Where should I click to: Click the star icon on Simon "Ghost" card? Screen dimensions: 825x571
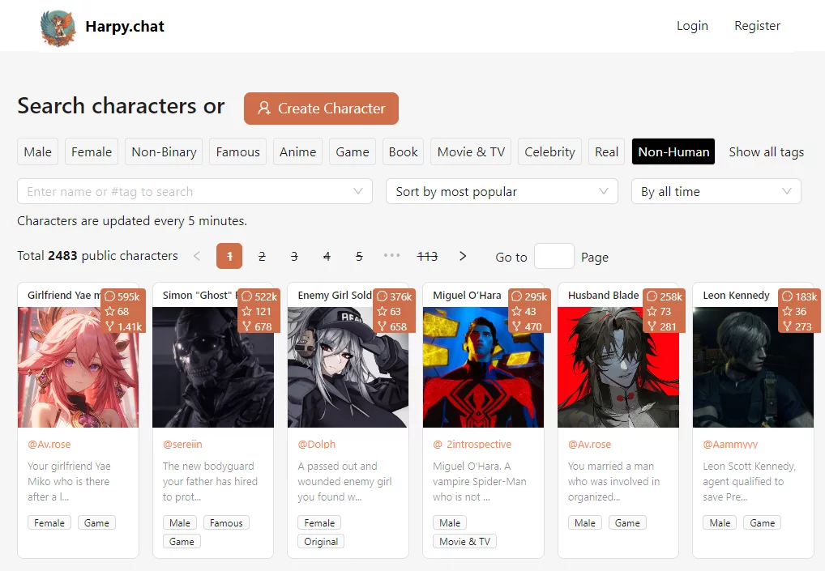coord(246,311)
